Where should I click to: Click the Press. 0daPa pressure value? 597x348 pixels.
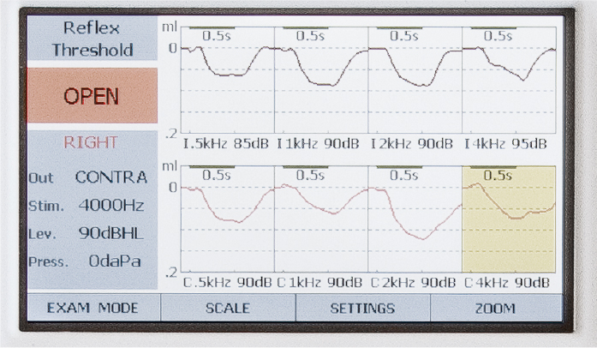[x=114, y=261]
